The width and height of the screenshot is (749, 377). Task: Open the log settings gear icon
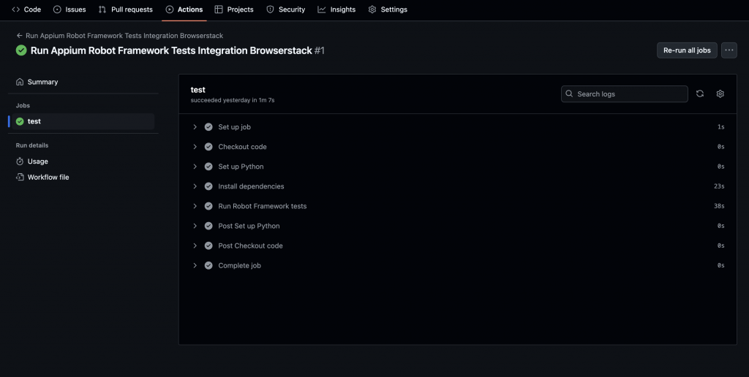point(720,94)
